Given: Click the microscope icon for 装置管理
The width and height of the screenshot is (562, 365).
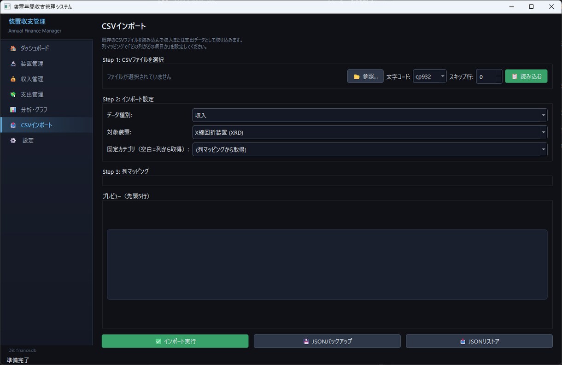Looking at the screenshot, I should [13, 64].
